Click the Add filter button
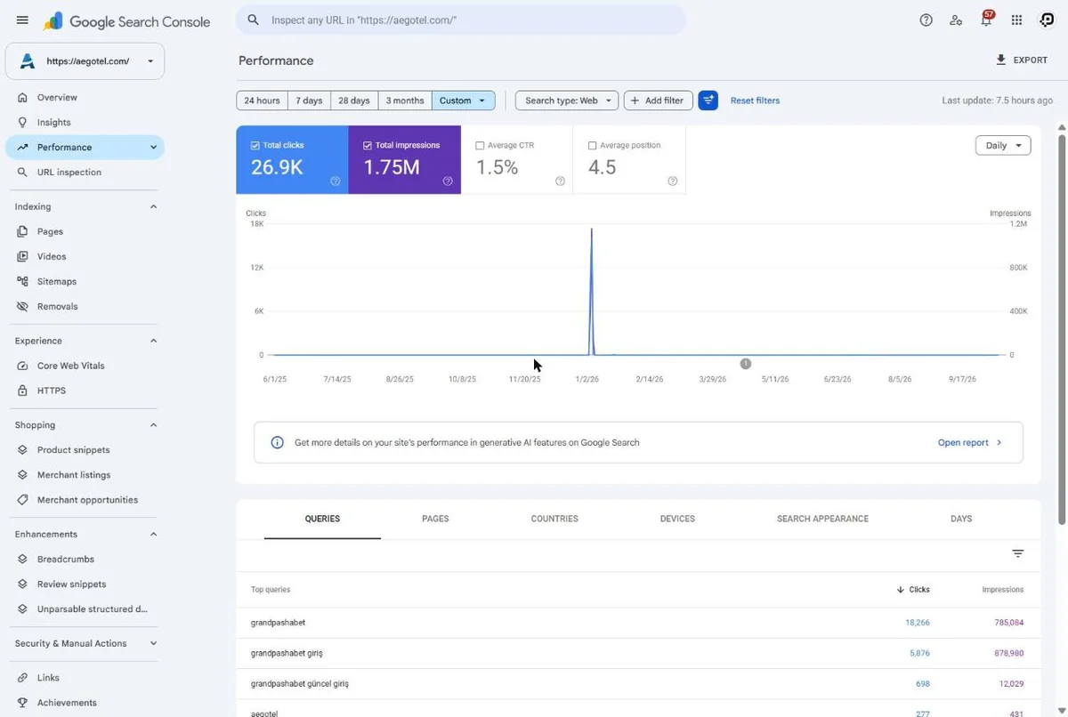 [658, 101]
